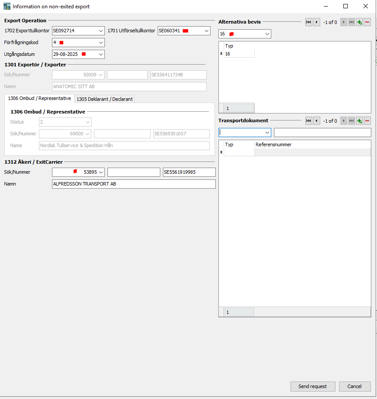Delete the current Alternativa bevis record
Viewport: 377px width, 399px height.
coord(367,22)
